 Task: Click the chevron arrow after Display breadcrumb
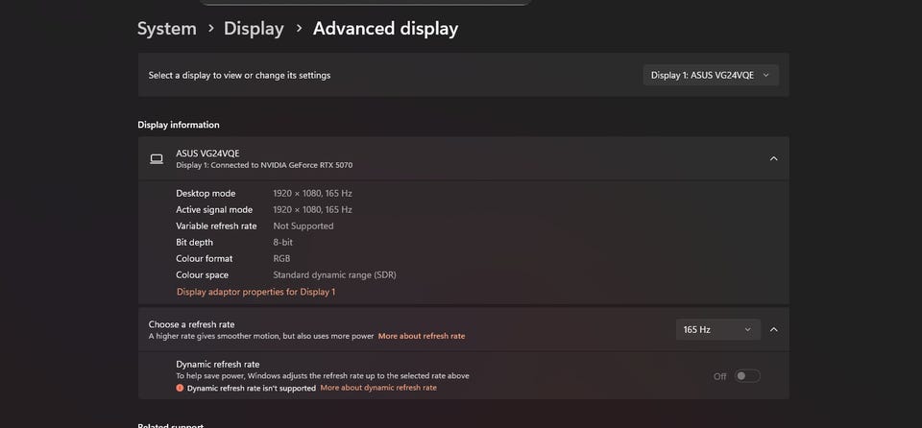pyautogui.click(x=298, y=29)
